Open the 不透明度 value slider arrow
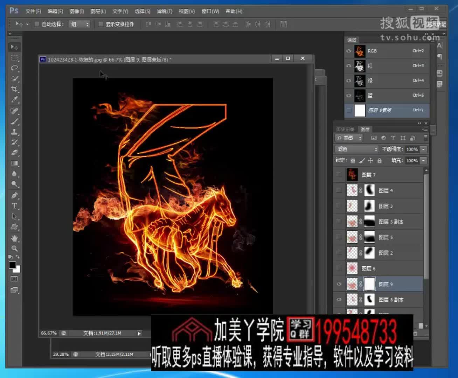 (423, 149)
